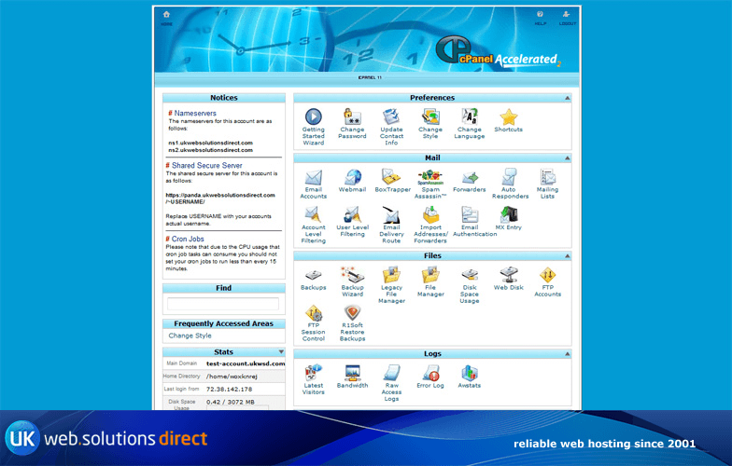Viewport: 732px width, 466px height.
Task: Click the Change Style frequently accessed link
Action: click(x=190, y=336)
